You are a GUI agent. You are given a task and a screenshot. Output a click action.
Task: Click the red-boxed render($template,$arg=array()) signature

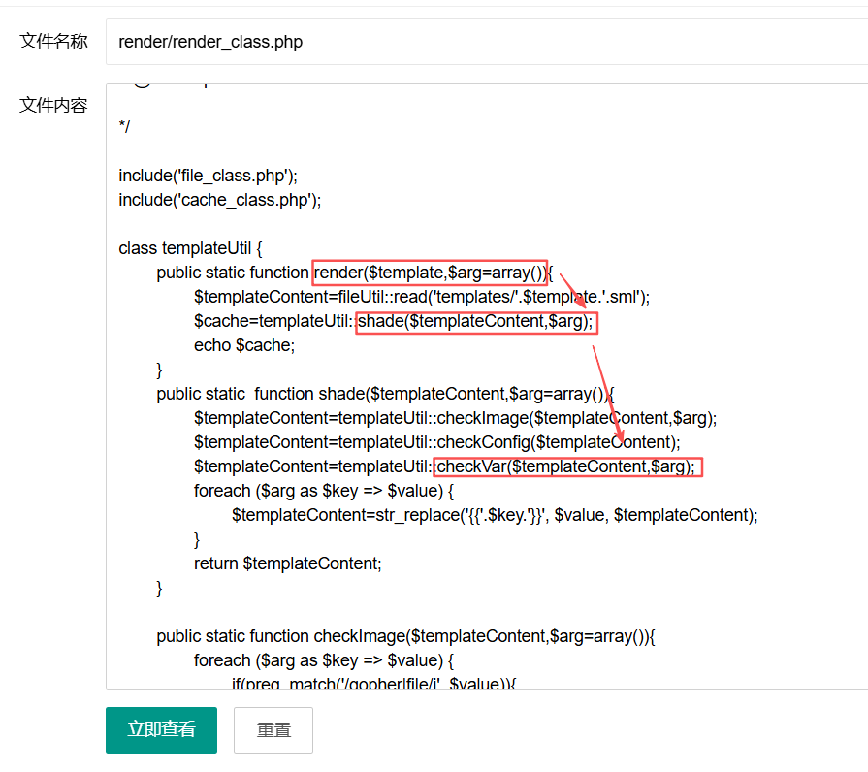pyautogui.click(x=431, y=273)
